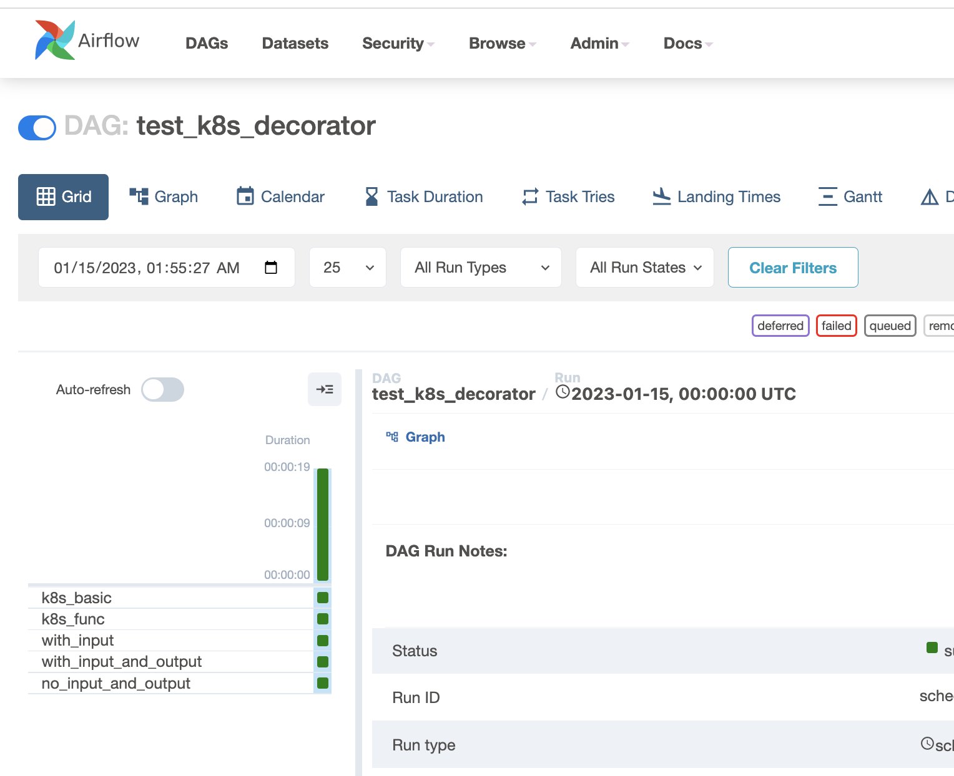
Task: Click the with_input task row label
Action: click(x=77, y=641)
